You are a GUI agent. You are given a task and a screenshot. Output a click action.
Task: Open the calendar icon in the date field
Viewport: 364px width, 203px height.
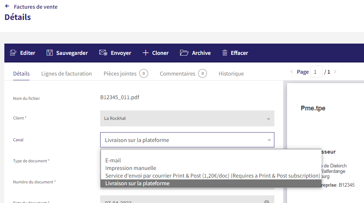267,202
